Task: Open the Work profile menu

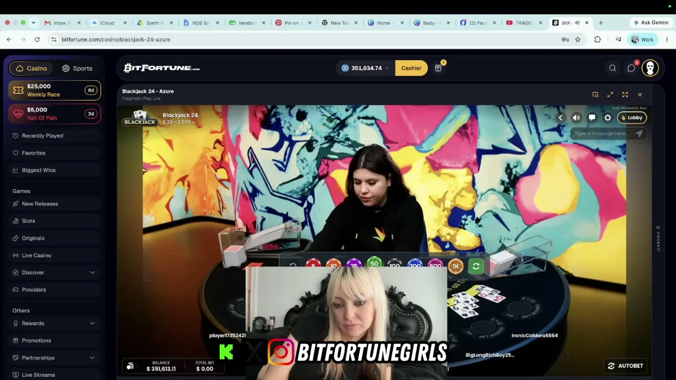Action: pyautogui.click(x=642, y=40)
